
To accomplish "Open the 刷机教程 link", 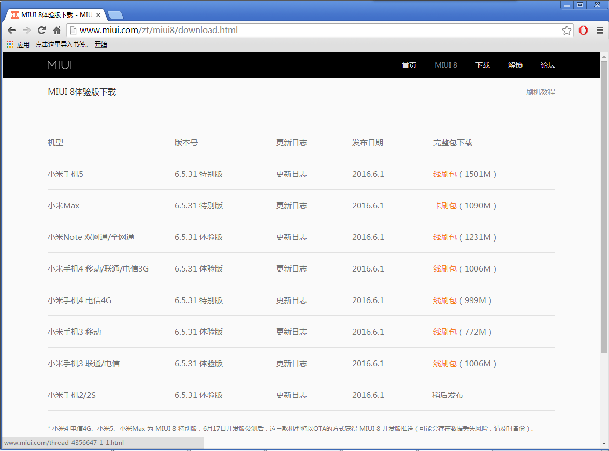I will (x=541, y=92).
